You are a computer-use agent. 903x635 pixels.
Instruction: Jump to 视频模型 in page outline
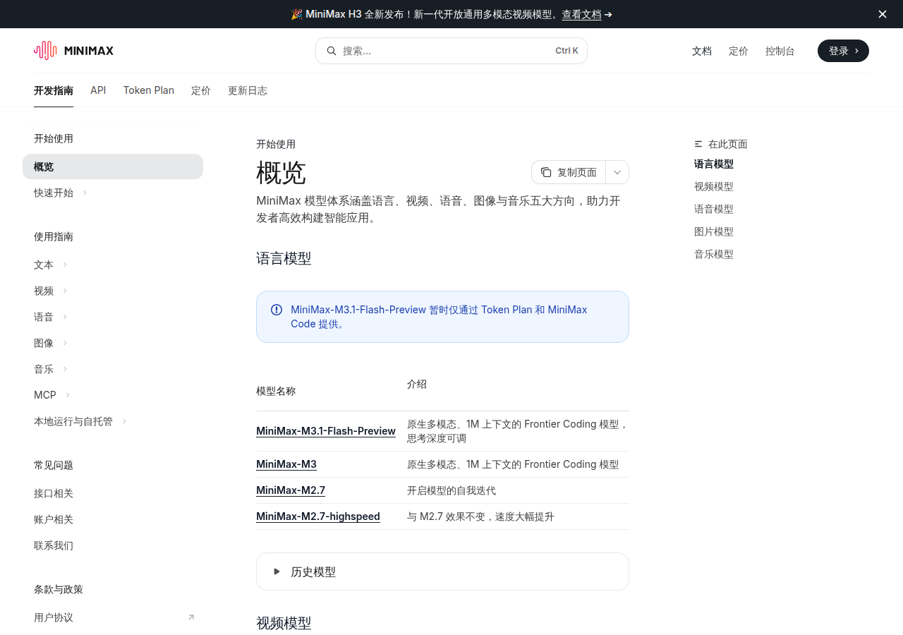[714, 186]
